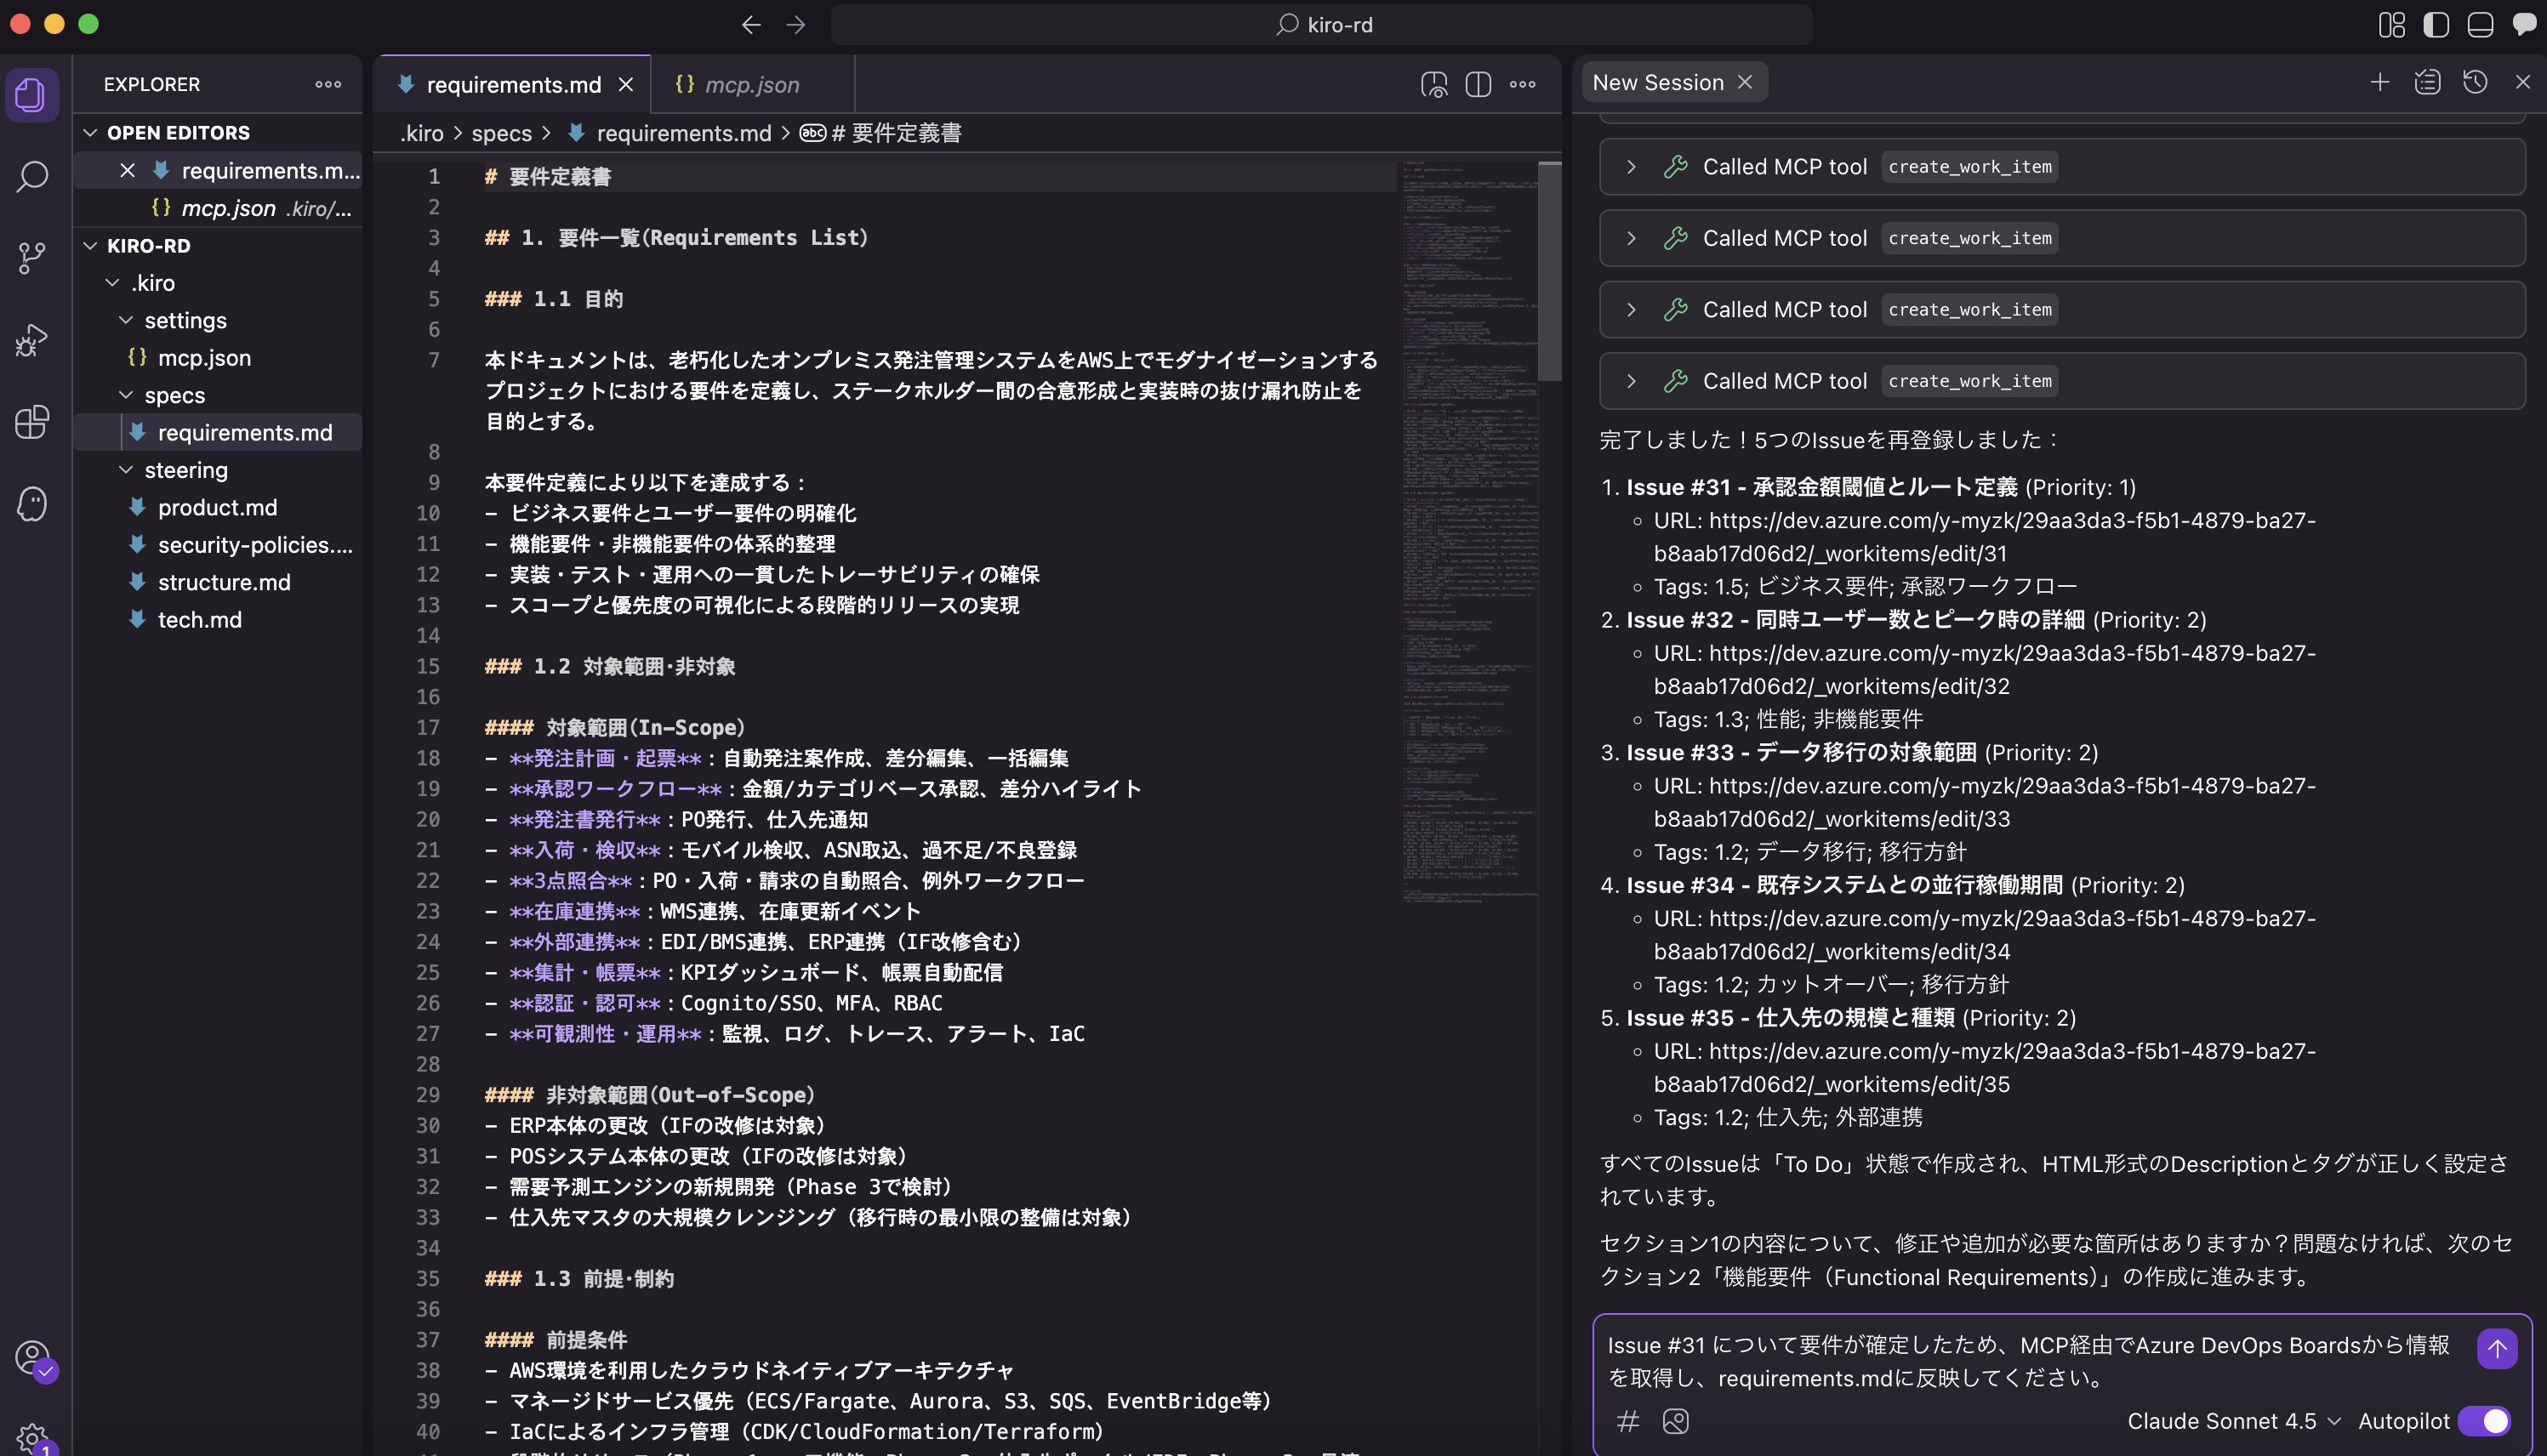The height and width of the screenshot is (1456, 2547).
Task: Open Issue #31 Azure DevOps URL link
Action: [x=2011, y=520]
